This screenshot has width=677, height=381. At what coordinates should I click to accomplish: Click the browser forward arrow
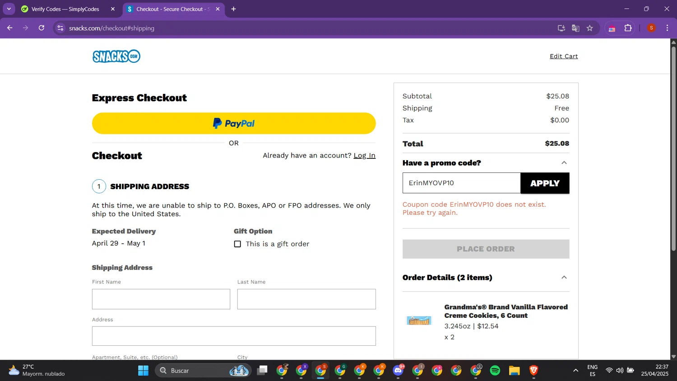(x=26, y=28)
